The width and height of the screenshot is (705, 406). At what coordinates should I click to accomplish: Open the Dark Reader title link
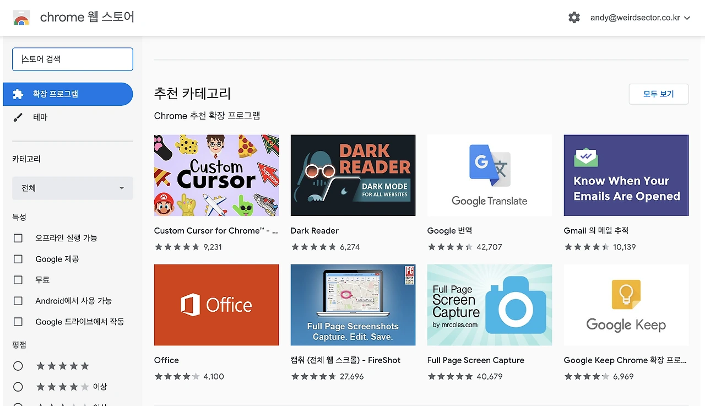314,231
